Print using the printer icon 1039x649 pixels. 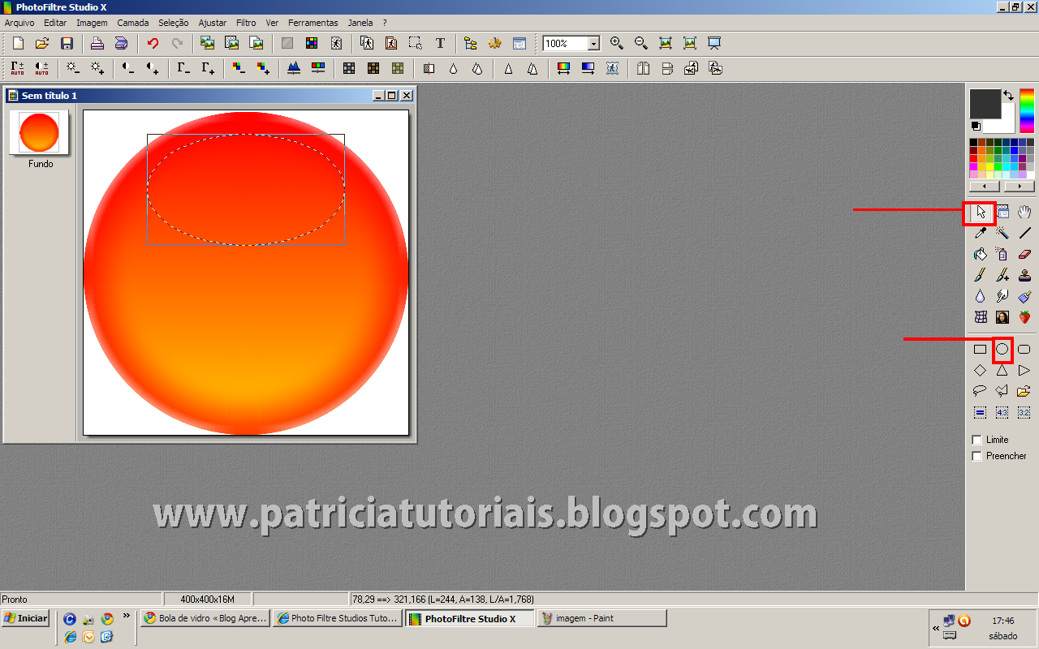tap(97, 44)
